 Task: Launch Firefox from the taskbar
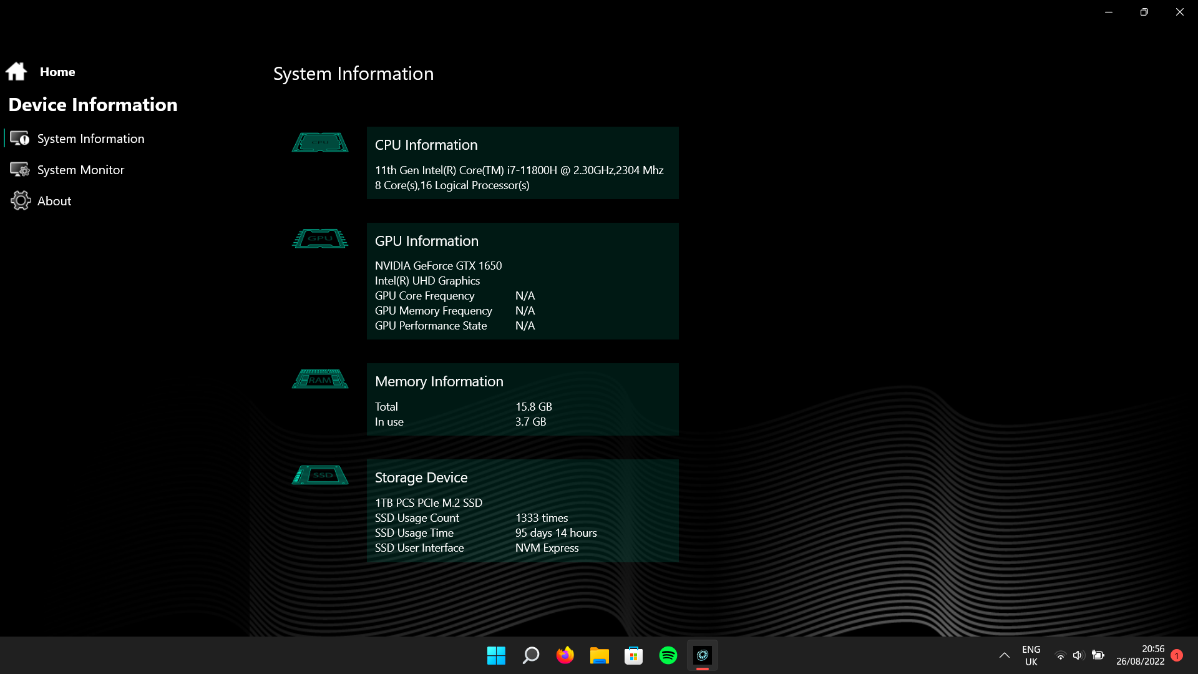pyautogui.click(x=565, y=655)
